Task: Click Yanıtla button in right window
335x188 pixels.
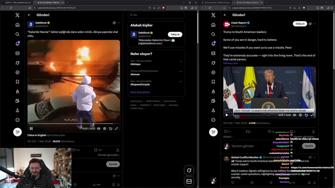Action: [x=309, y=146]
